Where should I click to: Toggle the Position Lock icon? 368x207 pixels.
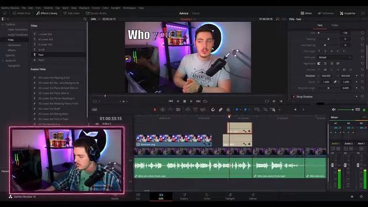[228, 110]
